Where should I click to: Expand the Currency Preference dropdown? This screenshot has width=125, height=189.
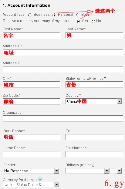pos(31,184)
